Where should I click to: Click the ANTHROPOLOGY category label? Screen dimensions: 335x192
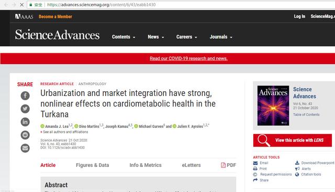[92, 84]
